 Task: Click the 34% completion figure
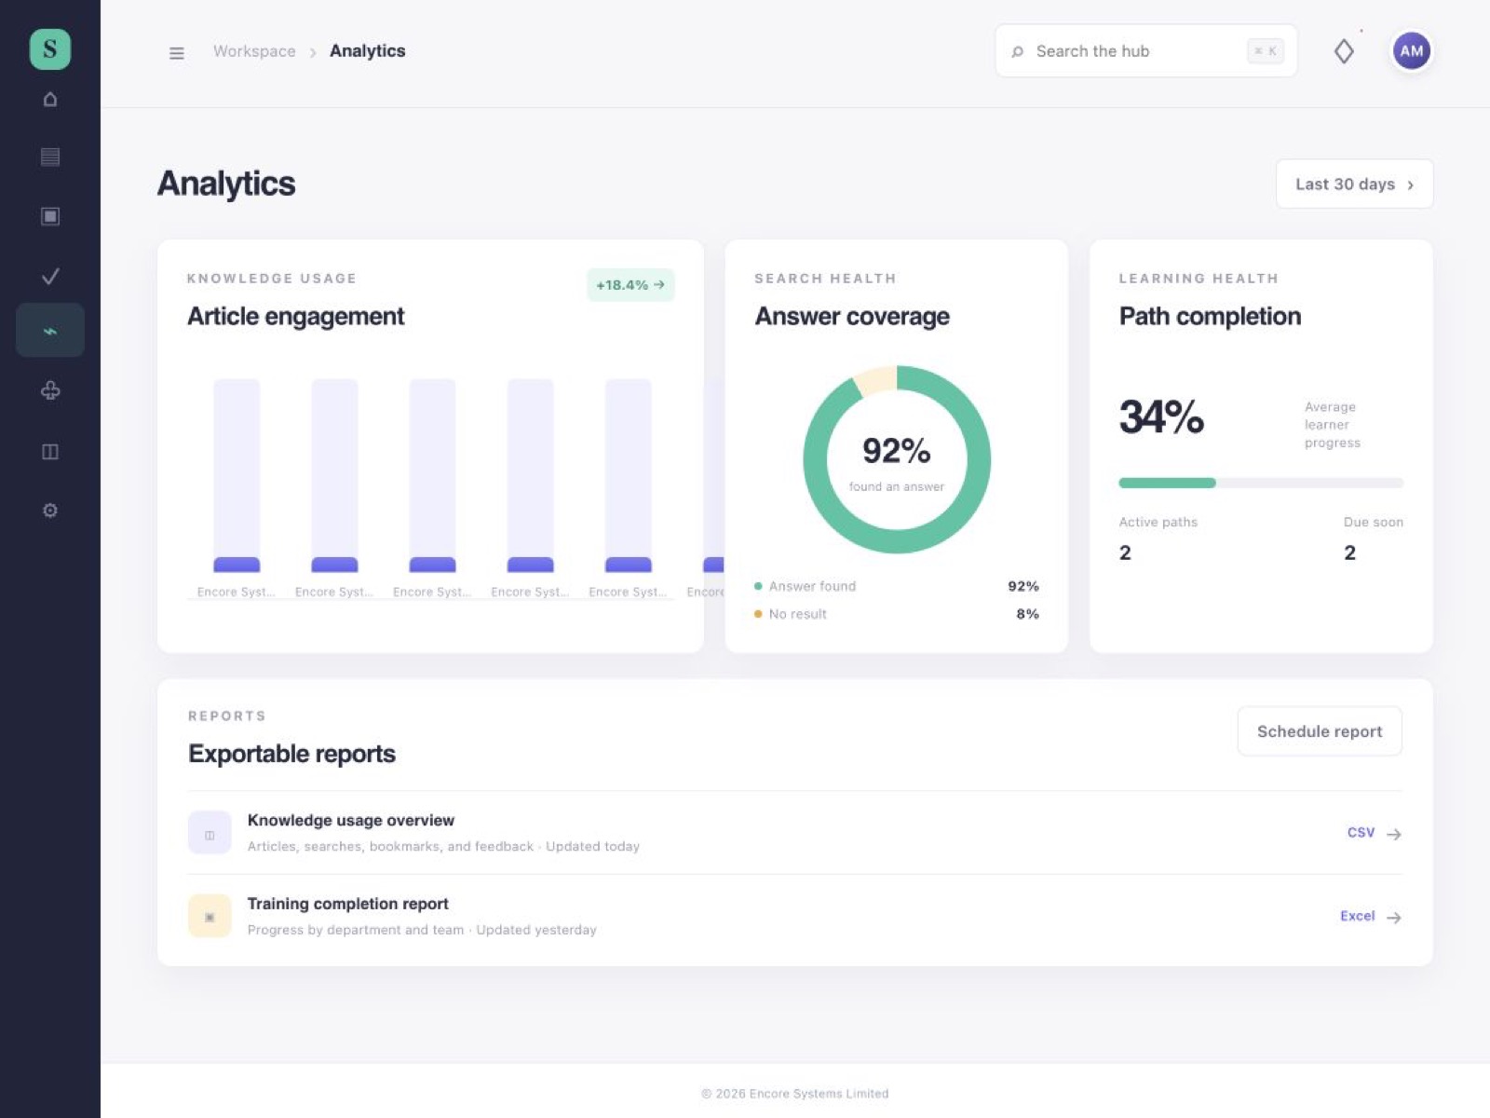[1161, 416]
